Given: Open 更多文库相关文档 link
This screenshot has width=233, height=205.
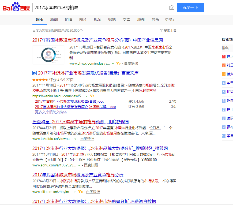Looking at the screenshot, I should coord(51,112).
